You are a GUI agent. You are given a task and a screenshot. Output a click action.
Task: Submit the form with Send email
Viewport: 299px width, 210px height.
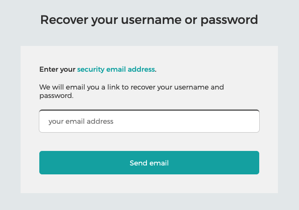(x=149, y=163)
